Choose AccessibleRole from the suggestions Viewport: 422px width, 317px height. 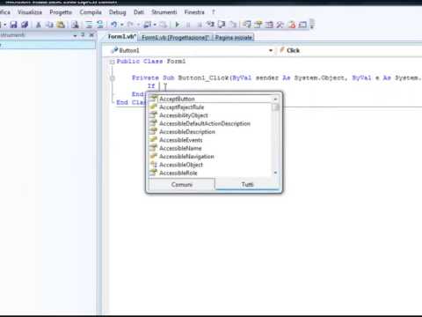(210, 173)
